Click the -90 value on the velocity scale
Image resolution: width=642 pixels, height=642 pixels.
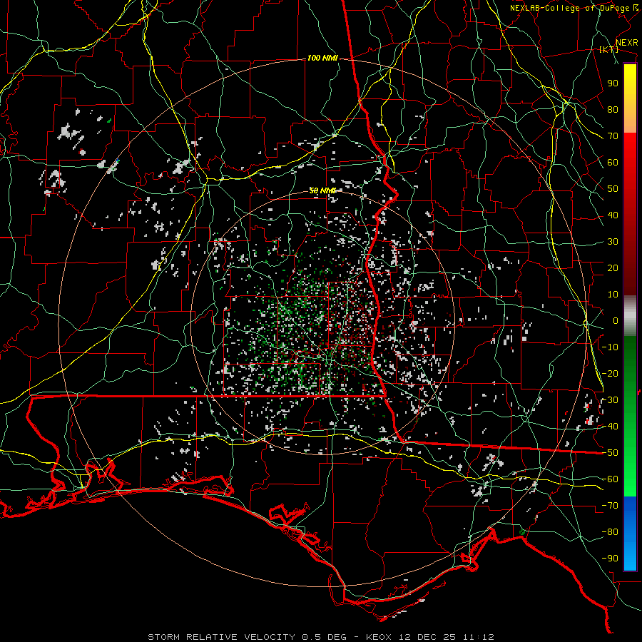coord(610,559)
